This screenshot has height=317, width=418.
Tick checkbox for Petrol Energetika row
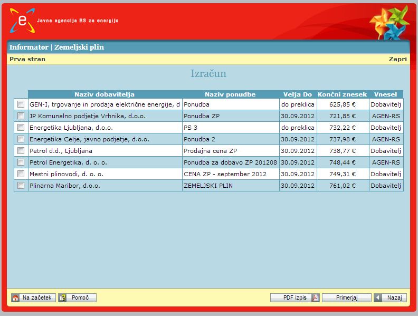[21, 162]
